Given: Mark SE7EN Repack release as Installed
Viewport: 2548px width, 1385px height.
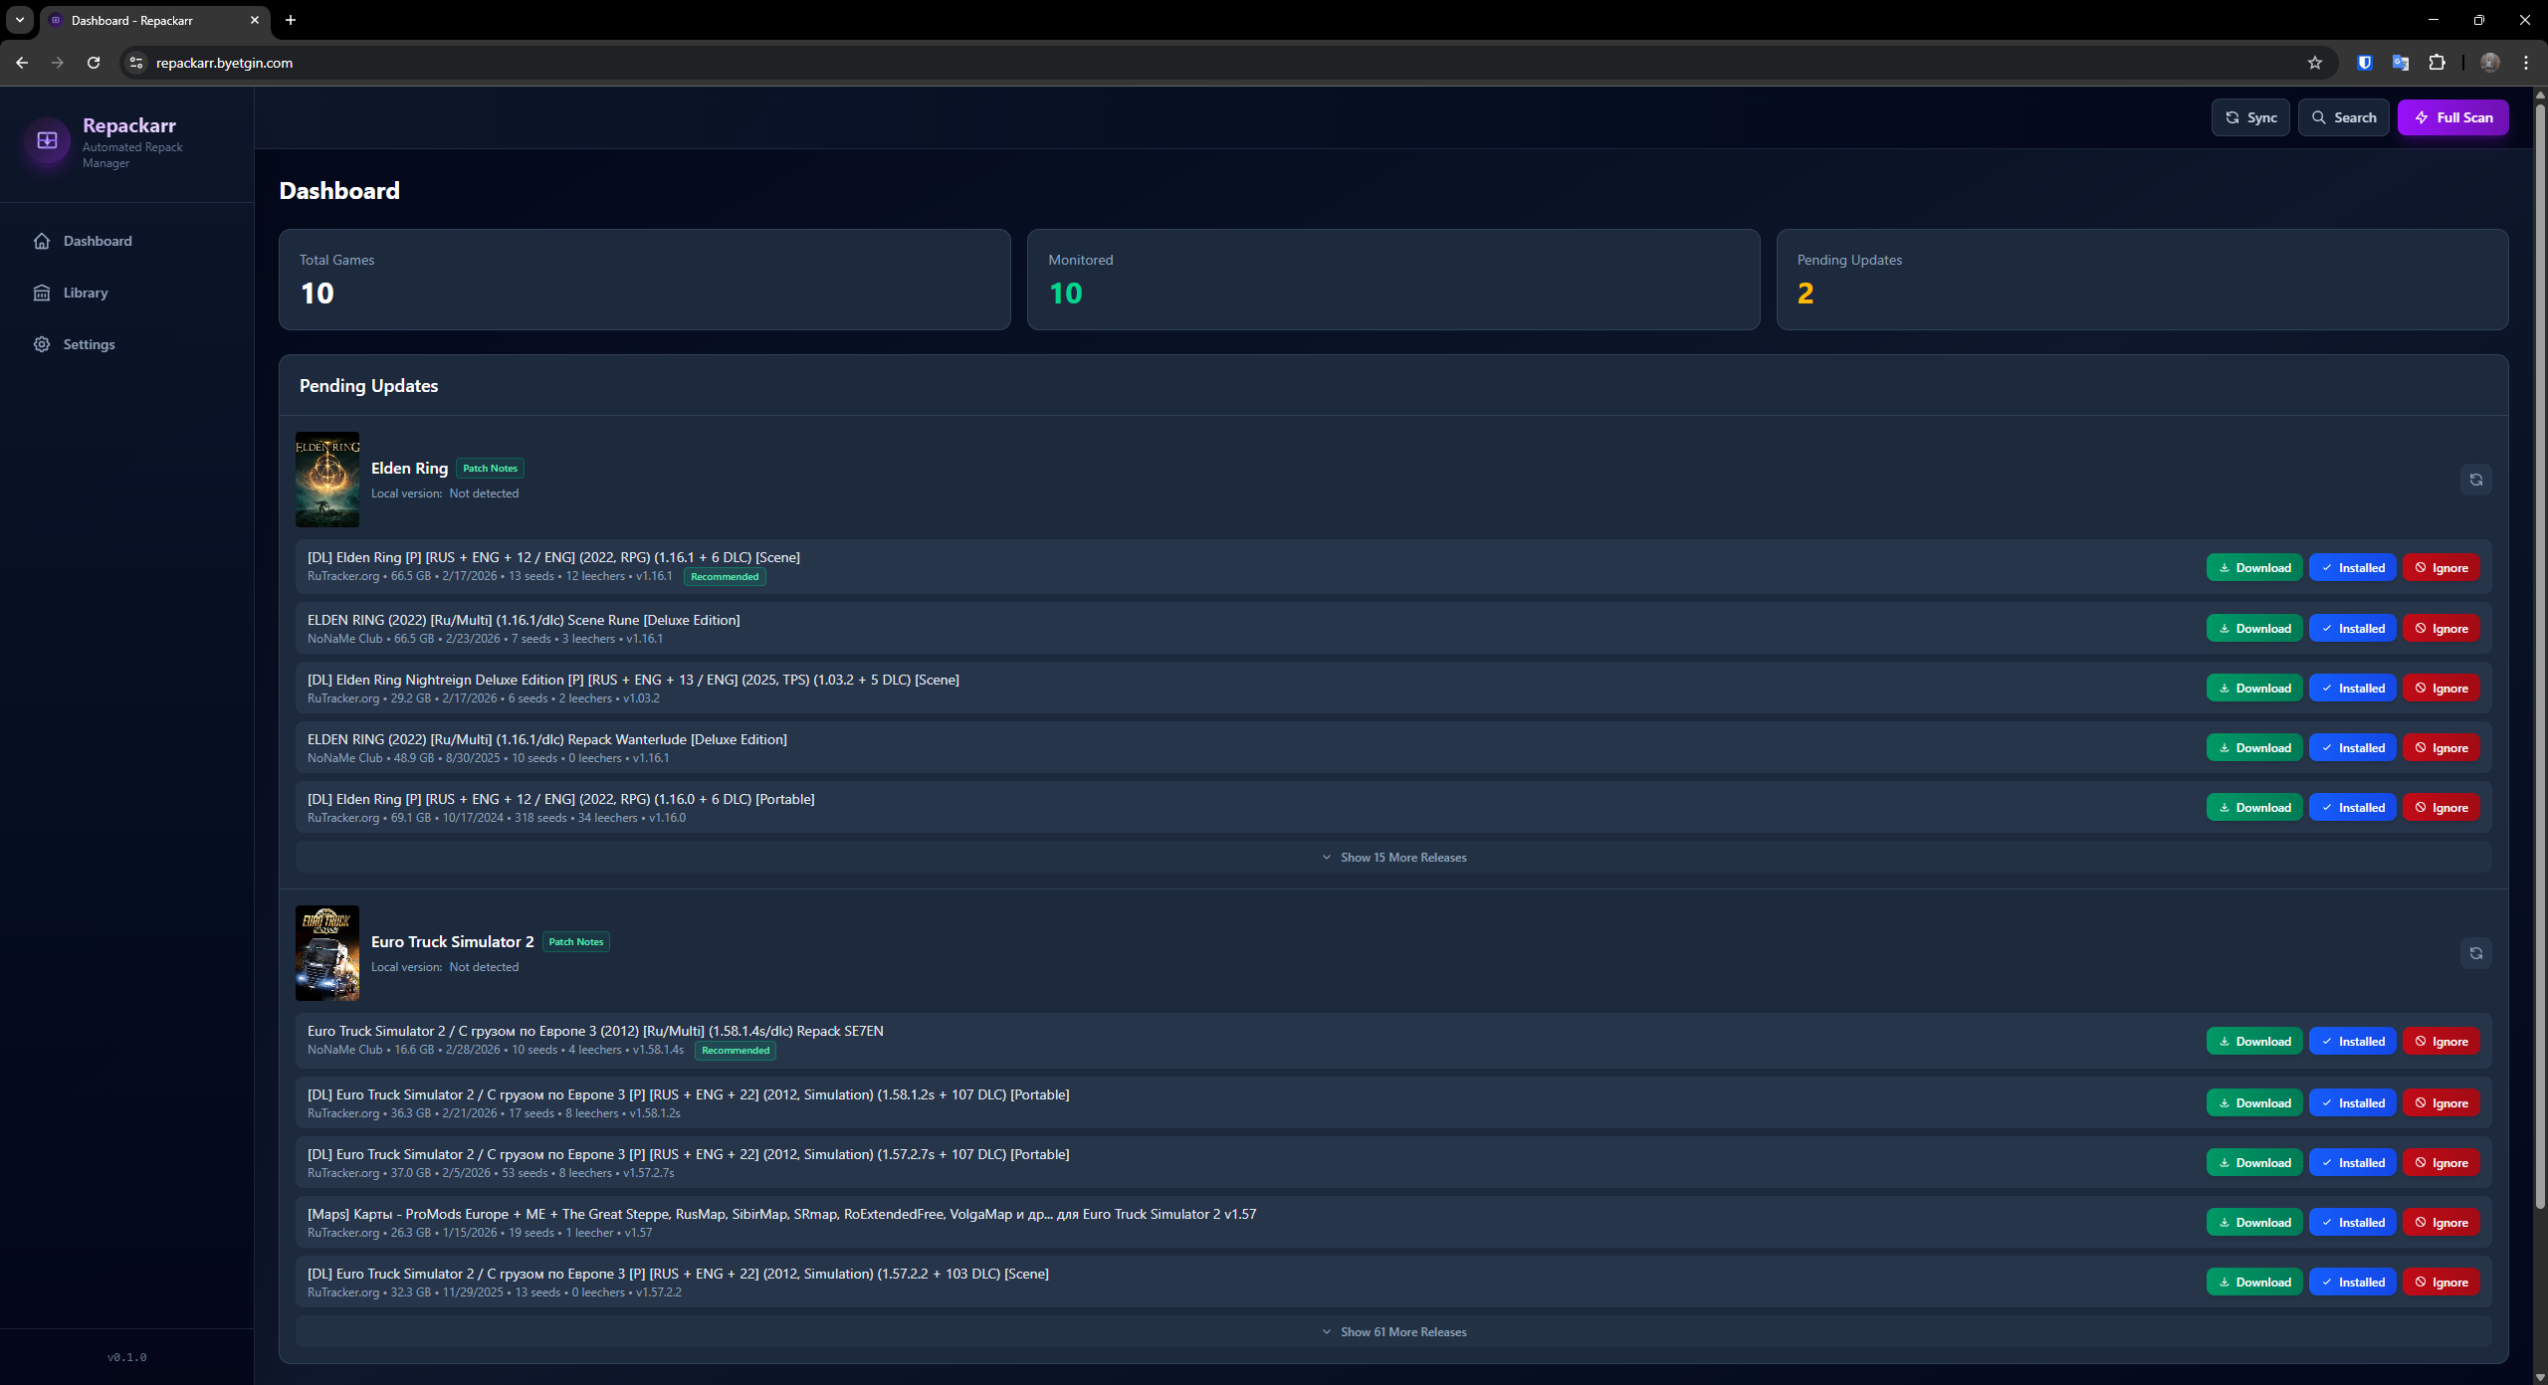Looking at the screenshot, I should coord(2352,1042).
